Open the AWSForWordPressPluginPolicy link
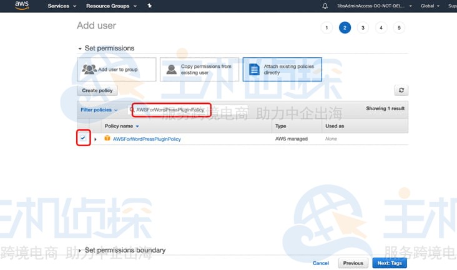Screen dimensions: 457x270 coord(147,139)
